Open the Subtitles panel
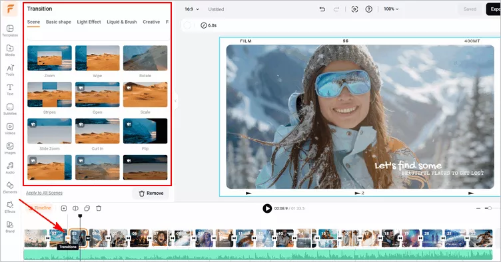Viewport: 501px width, 262px height. pos(10,109)
